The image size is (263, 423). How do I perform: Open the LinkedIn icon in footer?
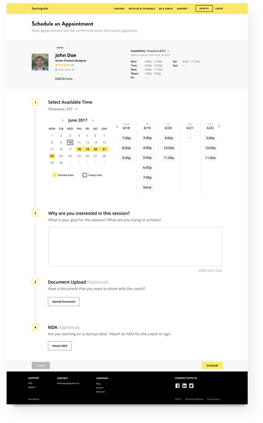tap(184, 386)
